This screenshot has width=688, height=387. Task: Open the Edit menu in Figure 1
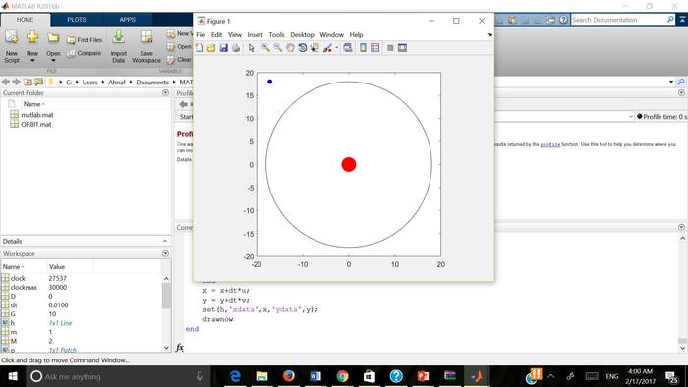coord(217,35)
